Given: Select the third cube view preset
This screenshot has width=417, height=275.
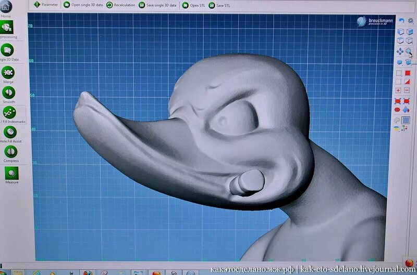Looking at the screenshot, I should tap(400, 41).
